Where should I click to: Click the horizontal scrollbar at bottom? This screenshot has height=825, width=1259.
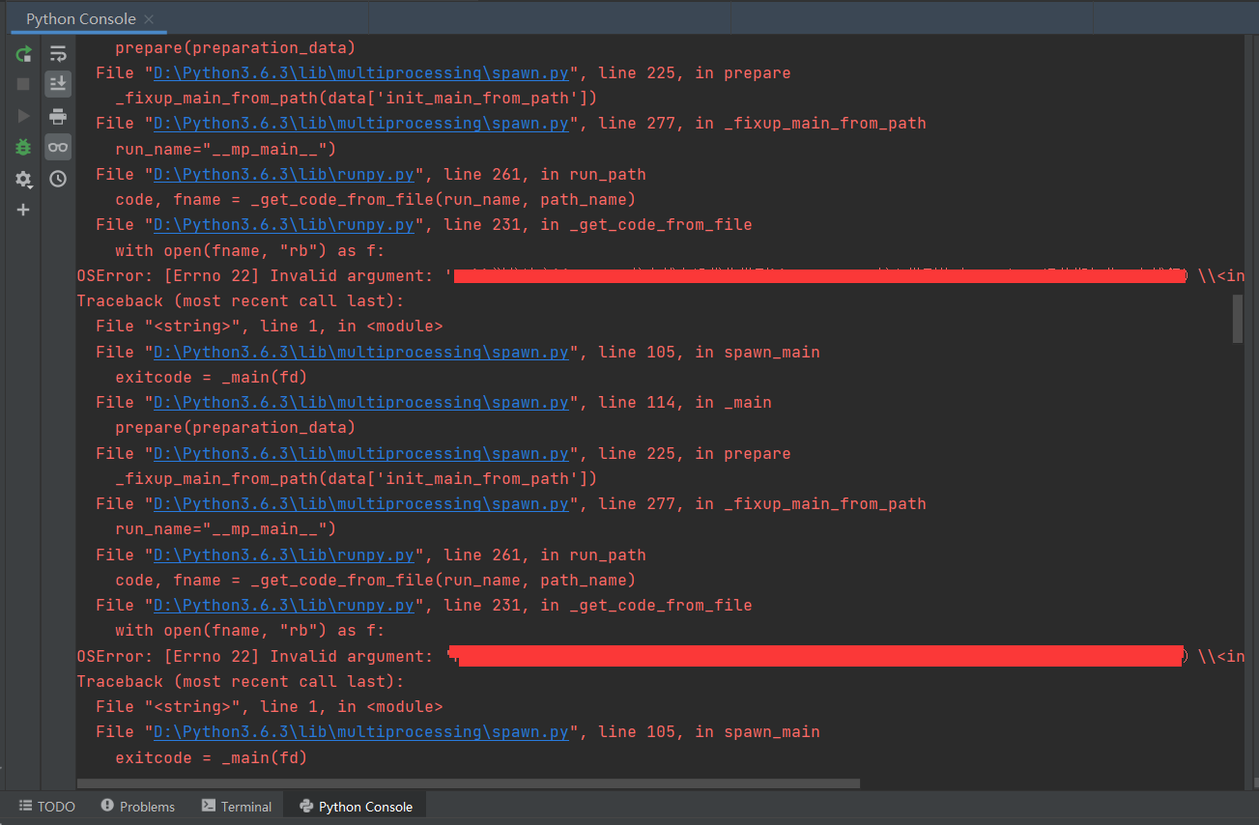468,783
